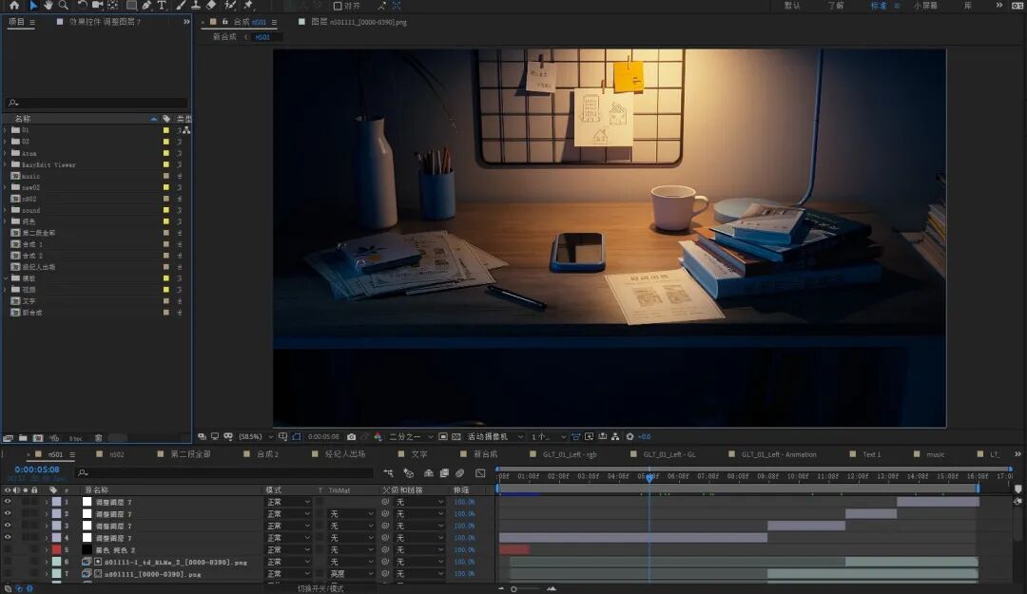1027x594 pixels.
Task: Select the Pan Behind anchor point tool
Action: point(112,5)
